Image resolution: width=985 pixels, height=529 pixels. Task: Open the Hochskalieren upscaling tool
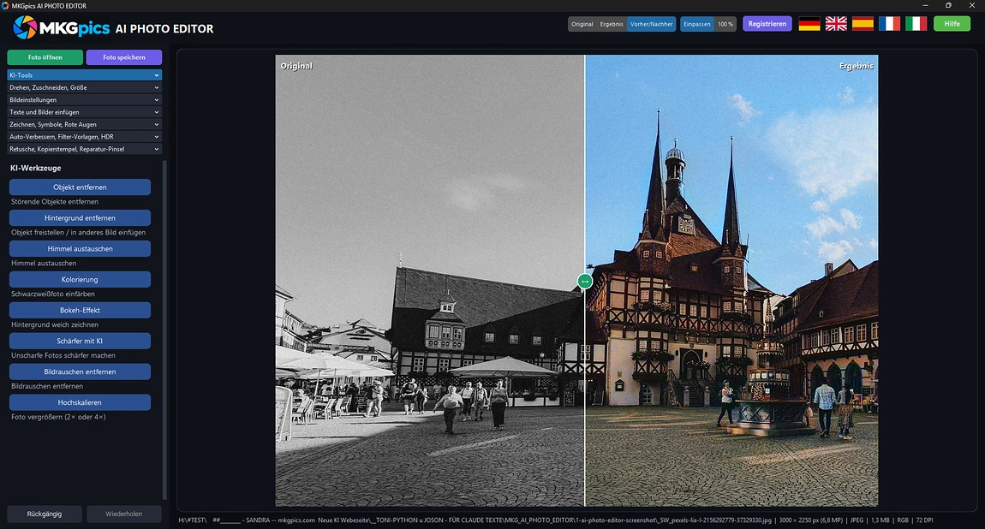[80, 402]
